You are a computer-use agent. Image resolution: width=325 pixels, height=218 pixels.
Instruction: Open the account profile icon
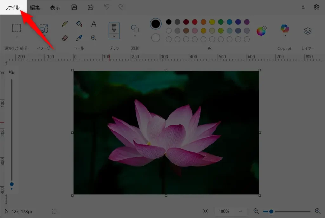[x=303, y=7]
